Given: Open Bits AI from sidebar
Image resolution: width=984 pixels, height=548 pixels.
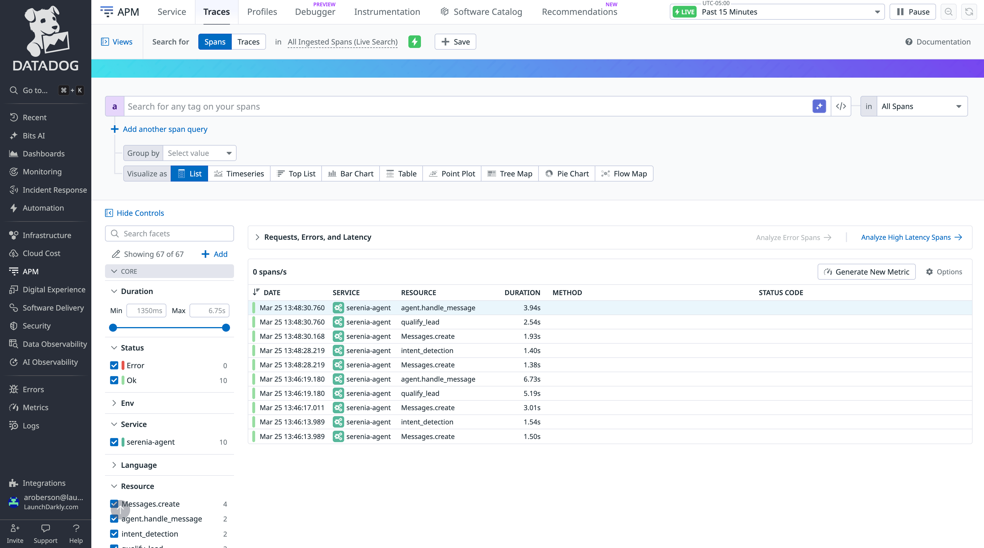Looking at the screenshot, I should [34, 136].
